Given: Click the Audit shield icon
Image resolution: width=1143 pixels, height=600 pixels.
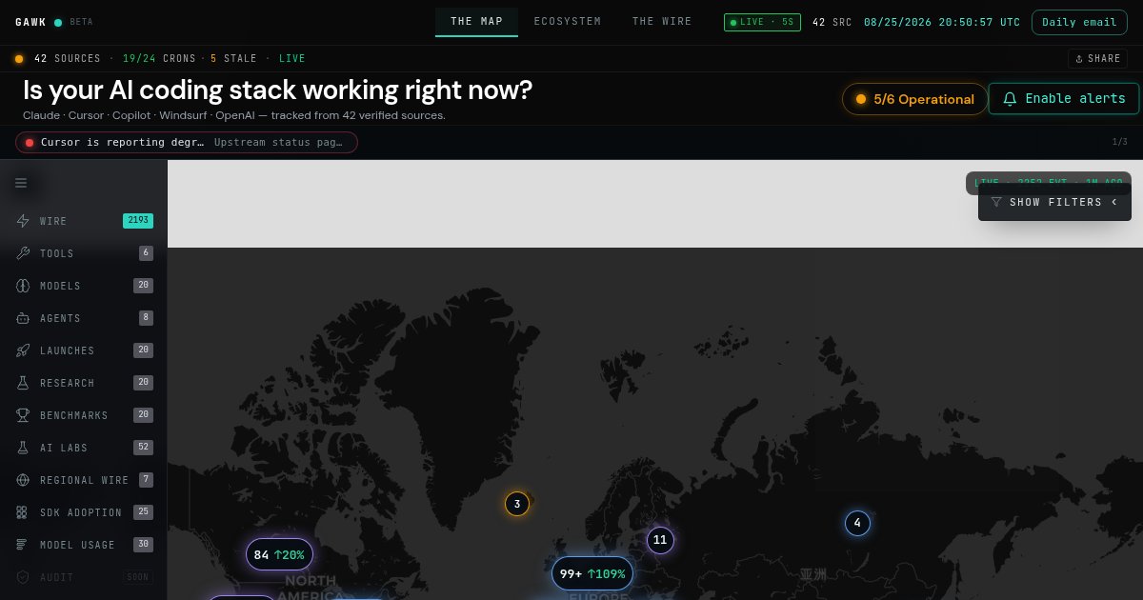Looking at the screenshot, I should (23, 577).
